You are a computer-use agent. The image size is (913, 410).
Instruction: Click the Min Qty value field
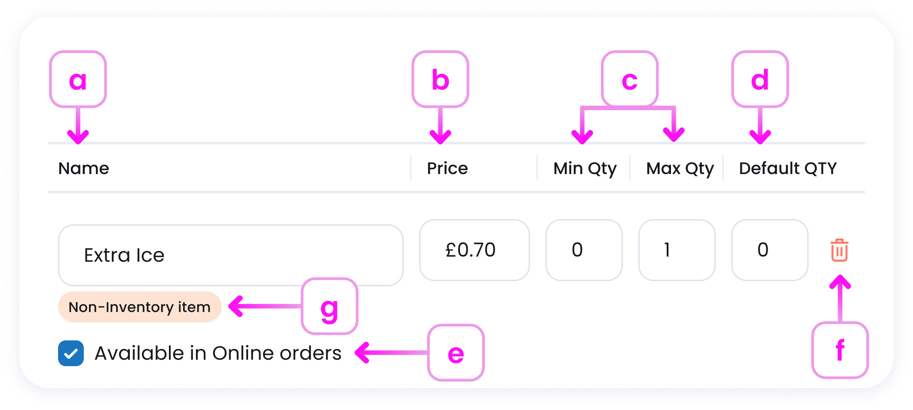584,250
